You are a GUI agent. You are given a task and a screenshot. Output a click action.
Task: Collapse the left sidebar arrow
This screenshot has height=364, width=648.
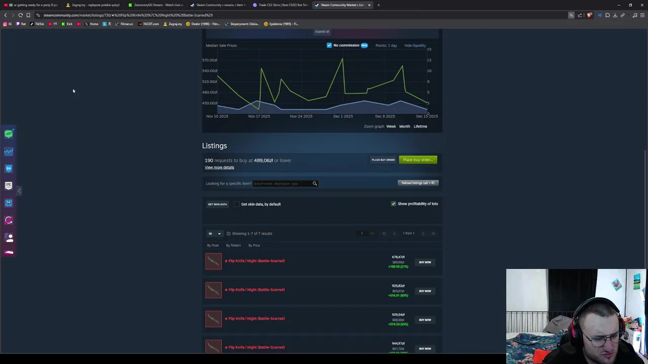click(19, 191)
